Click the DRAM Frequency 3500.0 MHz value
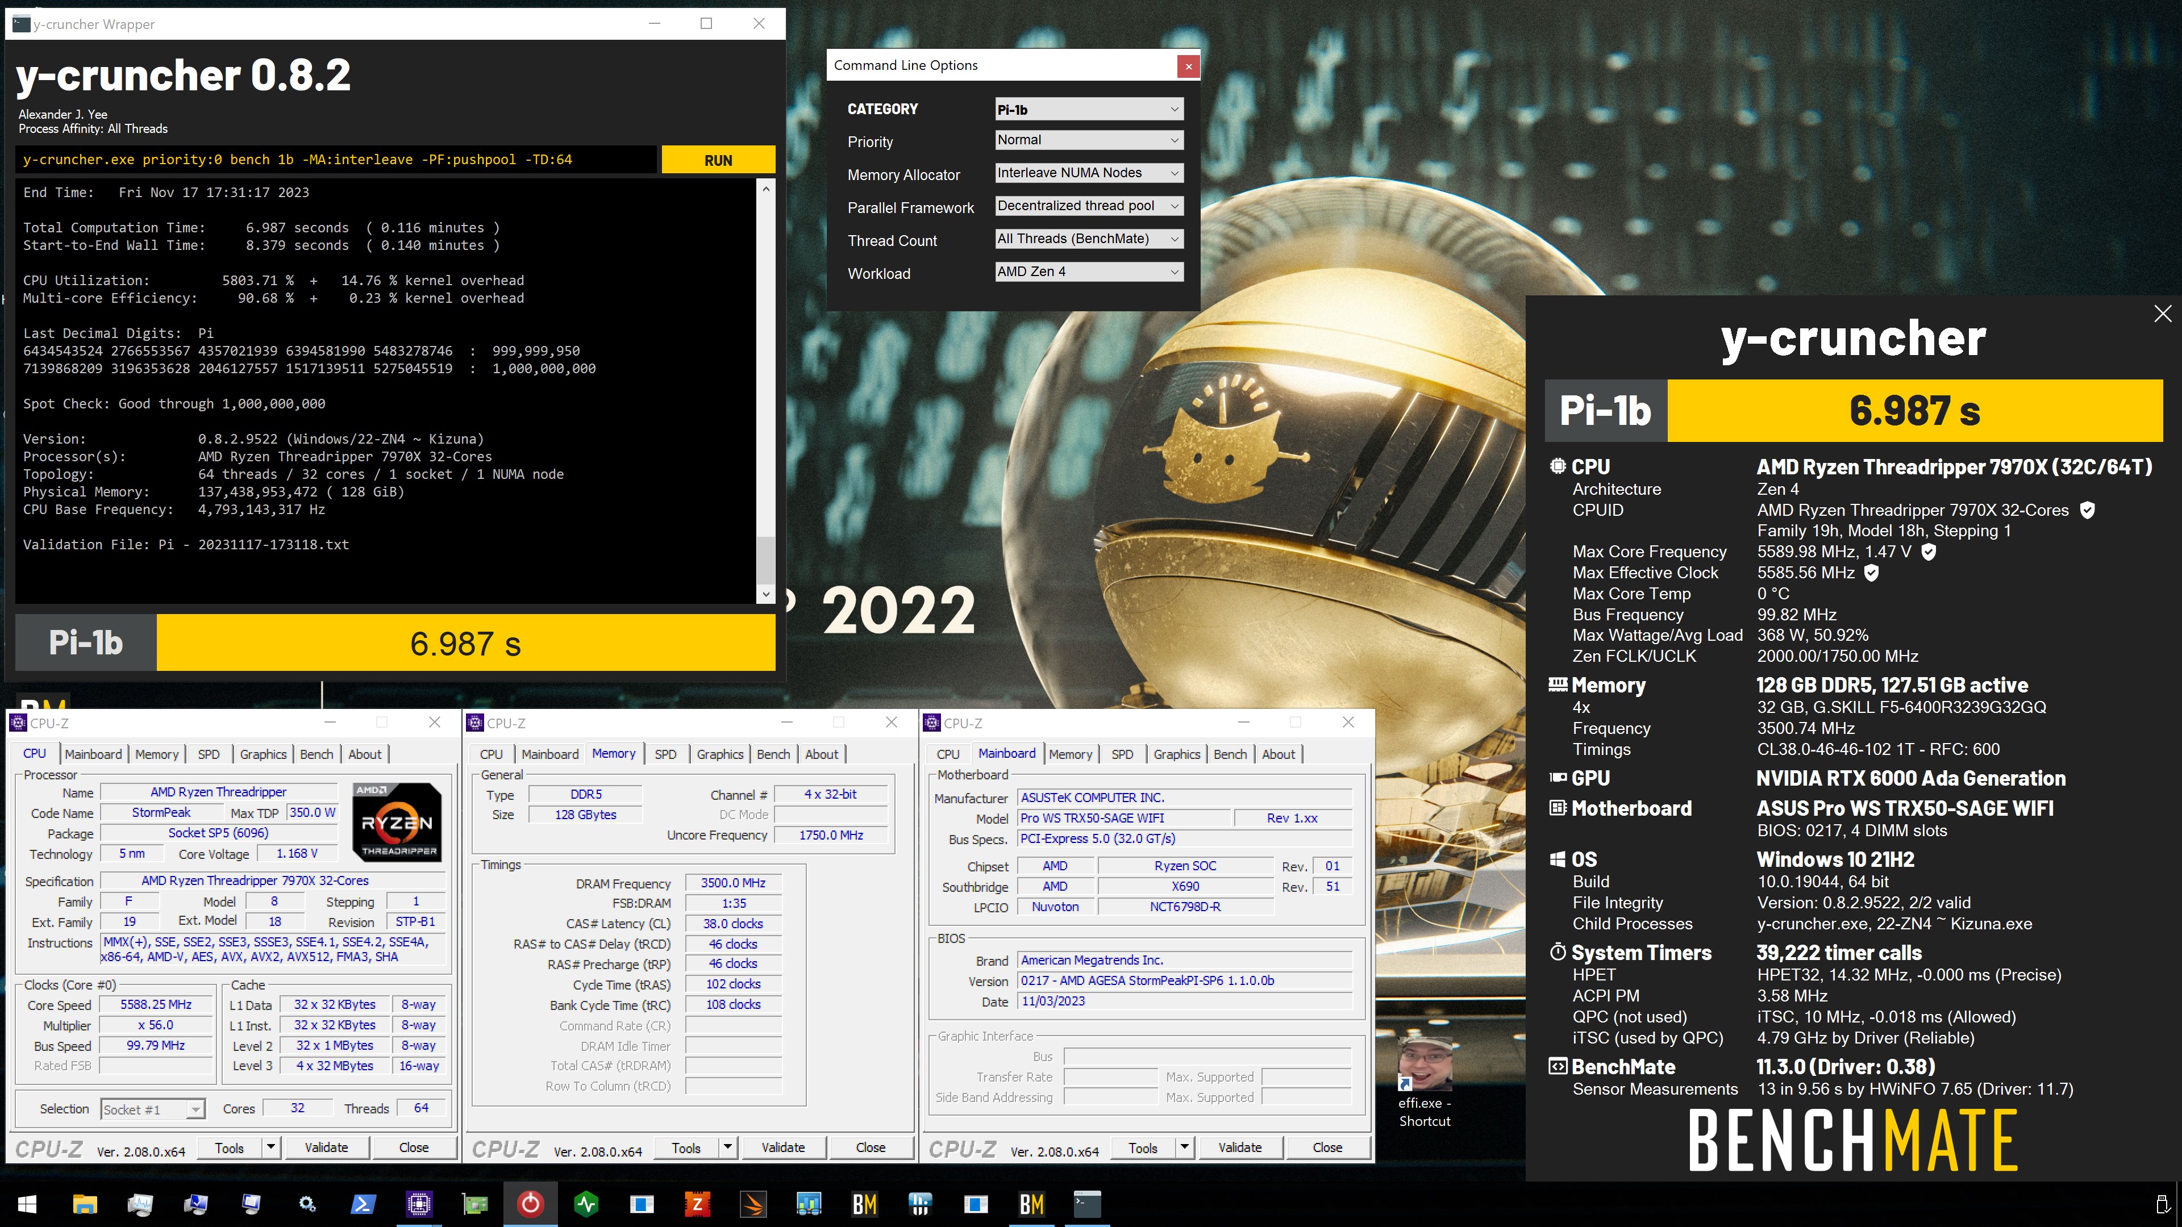This screenshot has width=2182, height=1227. (x=734, y=882)
